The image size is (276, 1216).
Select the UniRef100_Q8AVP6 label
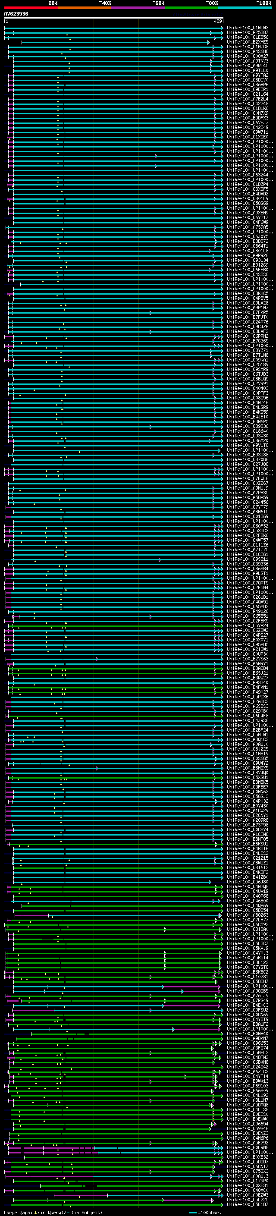pos(248,85)
